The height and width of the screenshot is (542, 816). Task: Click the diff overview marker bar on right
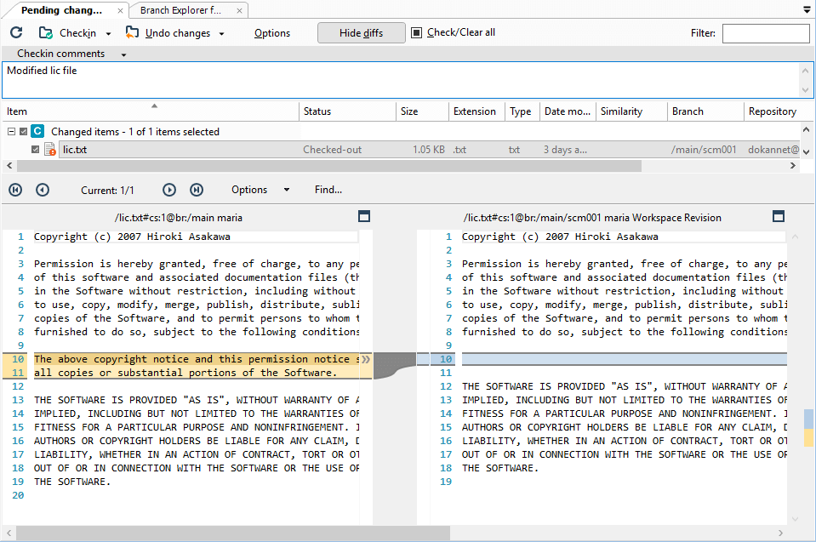coord(808,428)
